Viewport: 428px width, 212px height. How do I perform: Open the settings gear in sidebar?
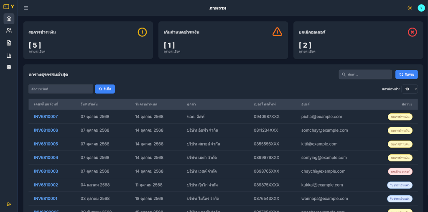(9, 67)
